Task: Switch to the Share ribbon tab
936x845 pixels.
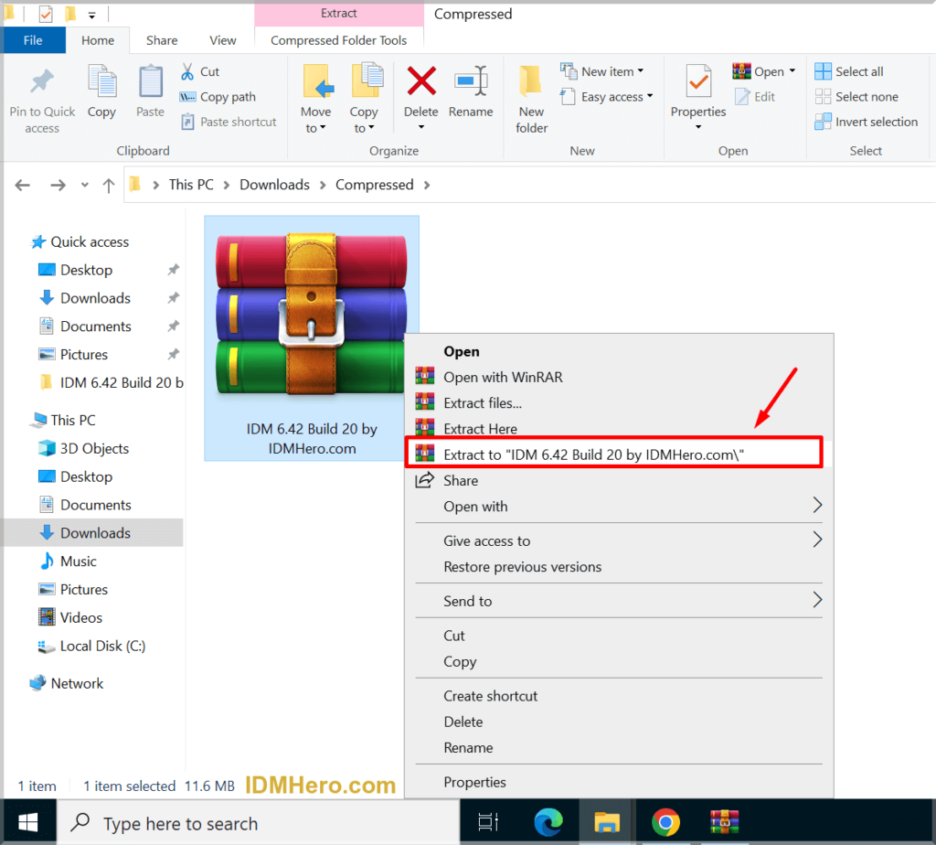Action: pos(162,40)
